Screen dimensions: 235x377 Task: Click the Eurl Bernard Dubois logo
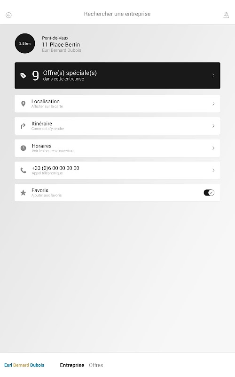pyautogui.click(x=24, y=365)
